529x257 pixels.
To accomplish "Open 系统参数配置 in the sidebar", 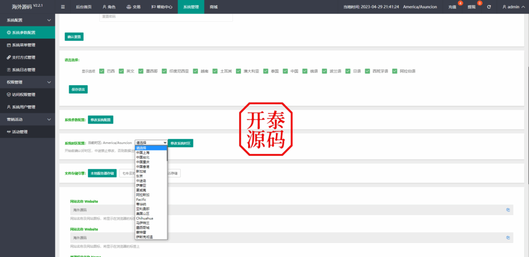I will [27, 33].
